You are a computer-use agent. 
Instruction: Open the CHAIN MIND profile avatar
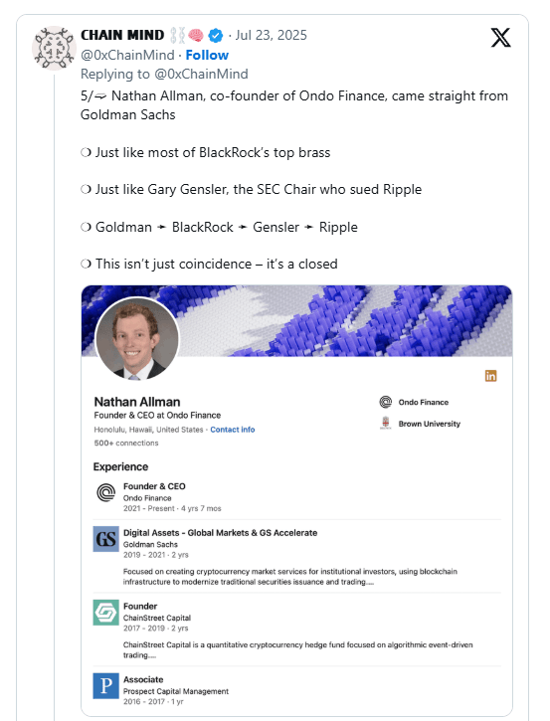(54, 49)
